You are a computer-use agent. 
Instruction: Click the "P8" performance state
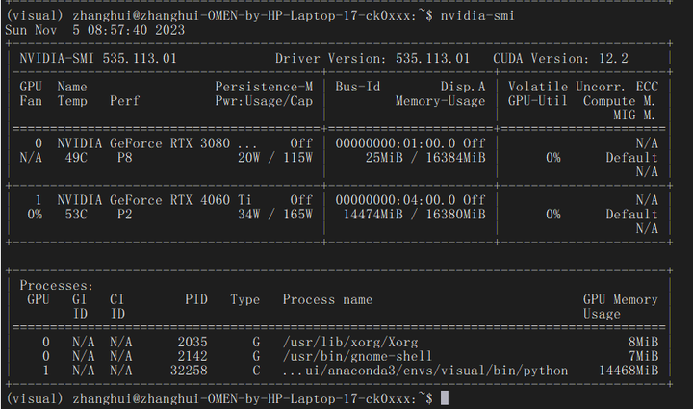click(124, 158)
